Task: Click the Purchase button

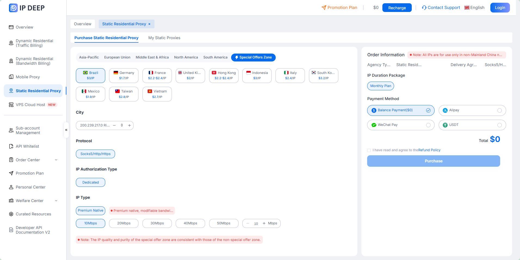Action: (434, 161)
